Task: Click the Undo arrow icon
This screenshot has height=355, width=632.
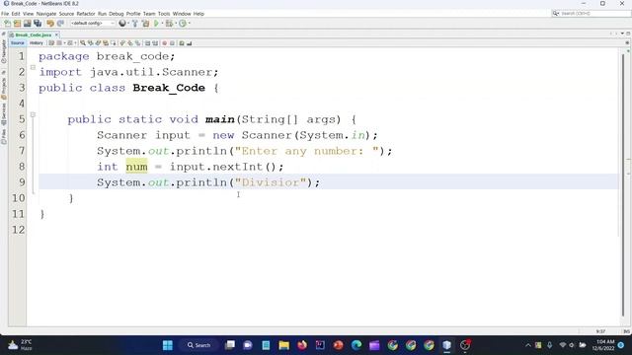Action: (50, 24)
